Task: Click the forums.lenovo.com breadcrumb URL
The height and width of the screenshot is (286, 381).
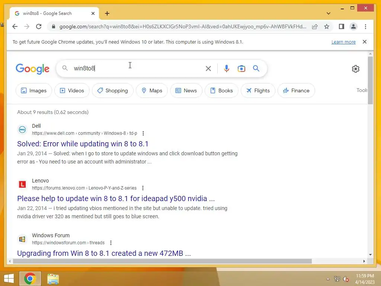Action: pos(84,188)
